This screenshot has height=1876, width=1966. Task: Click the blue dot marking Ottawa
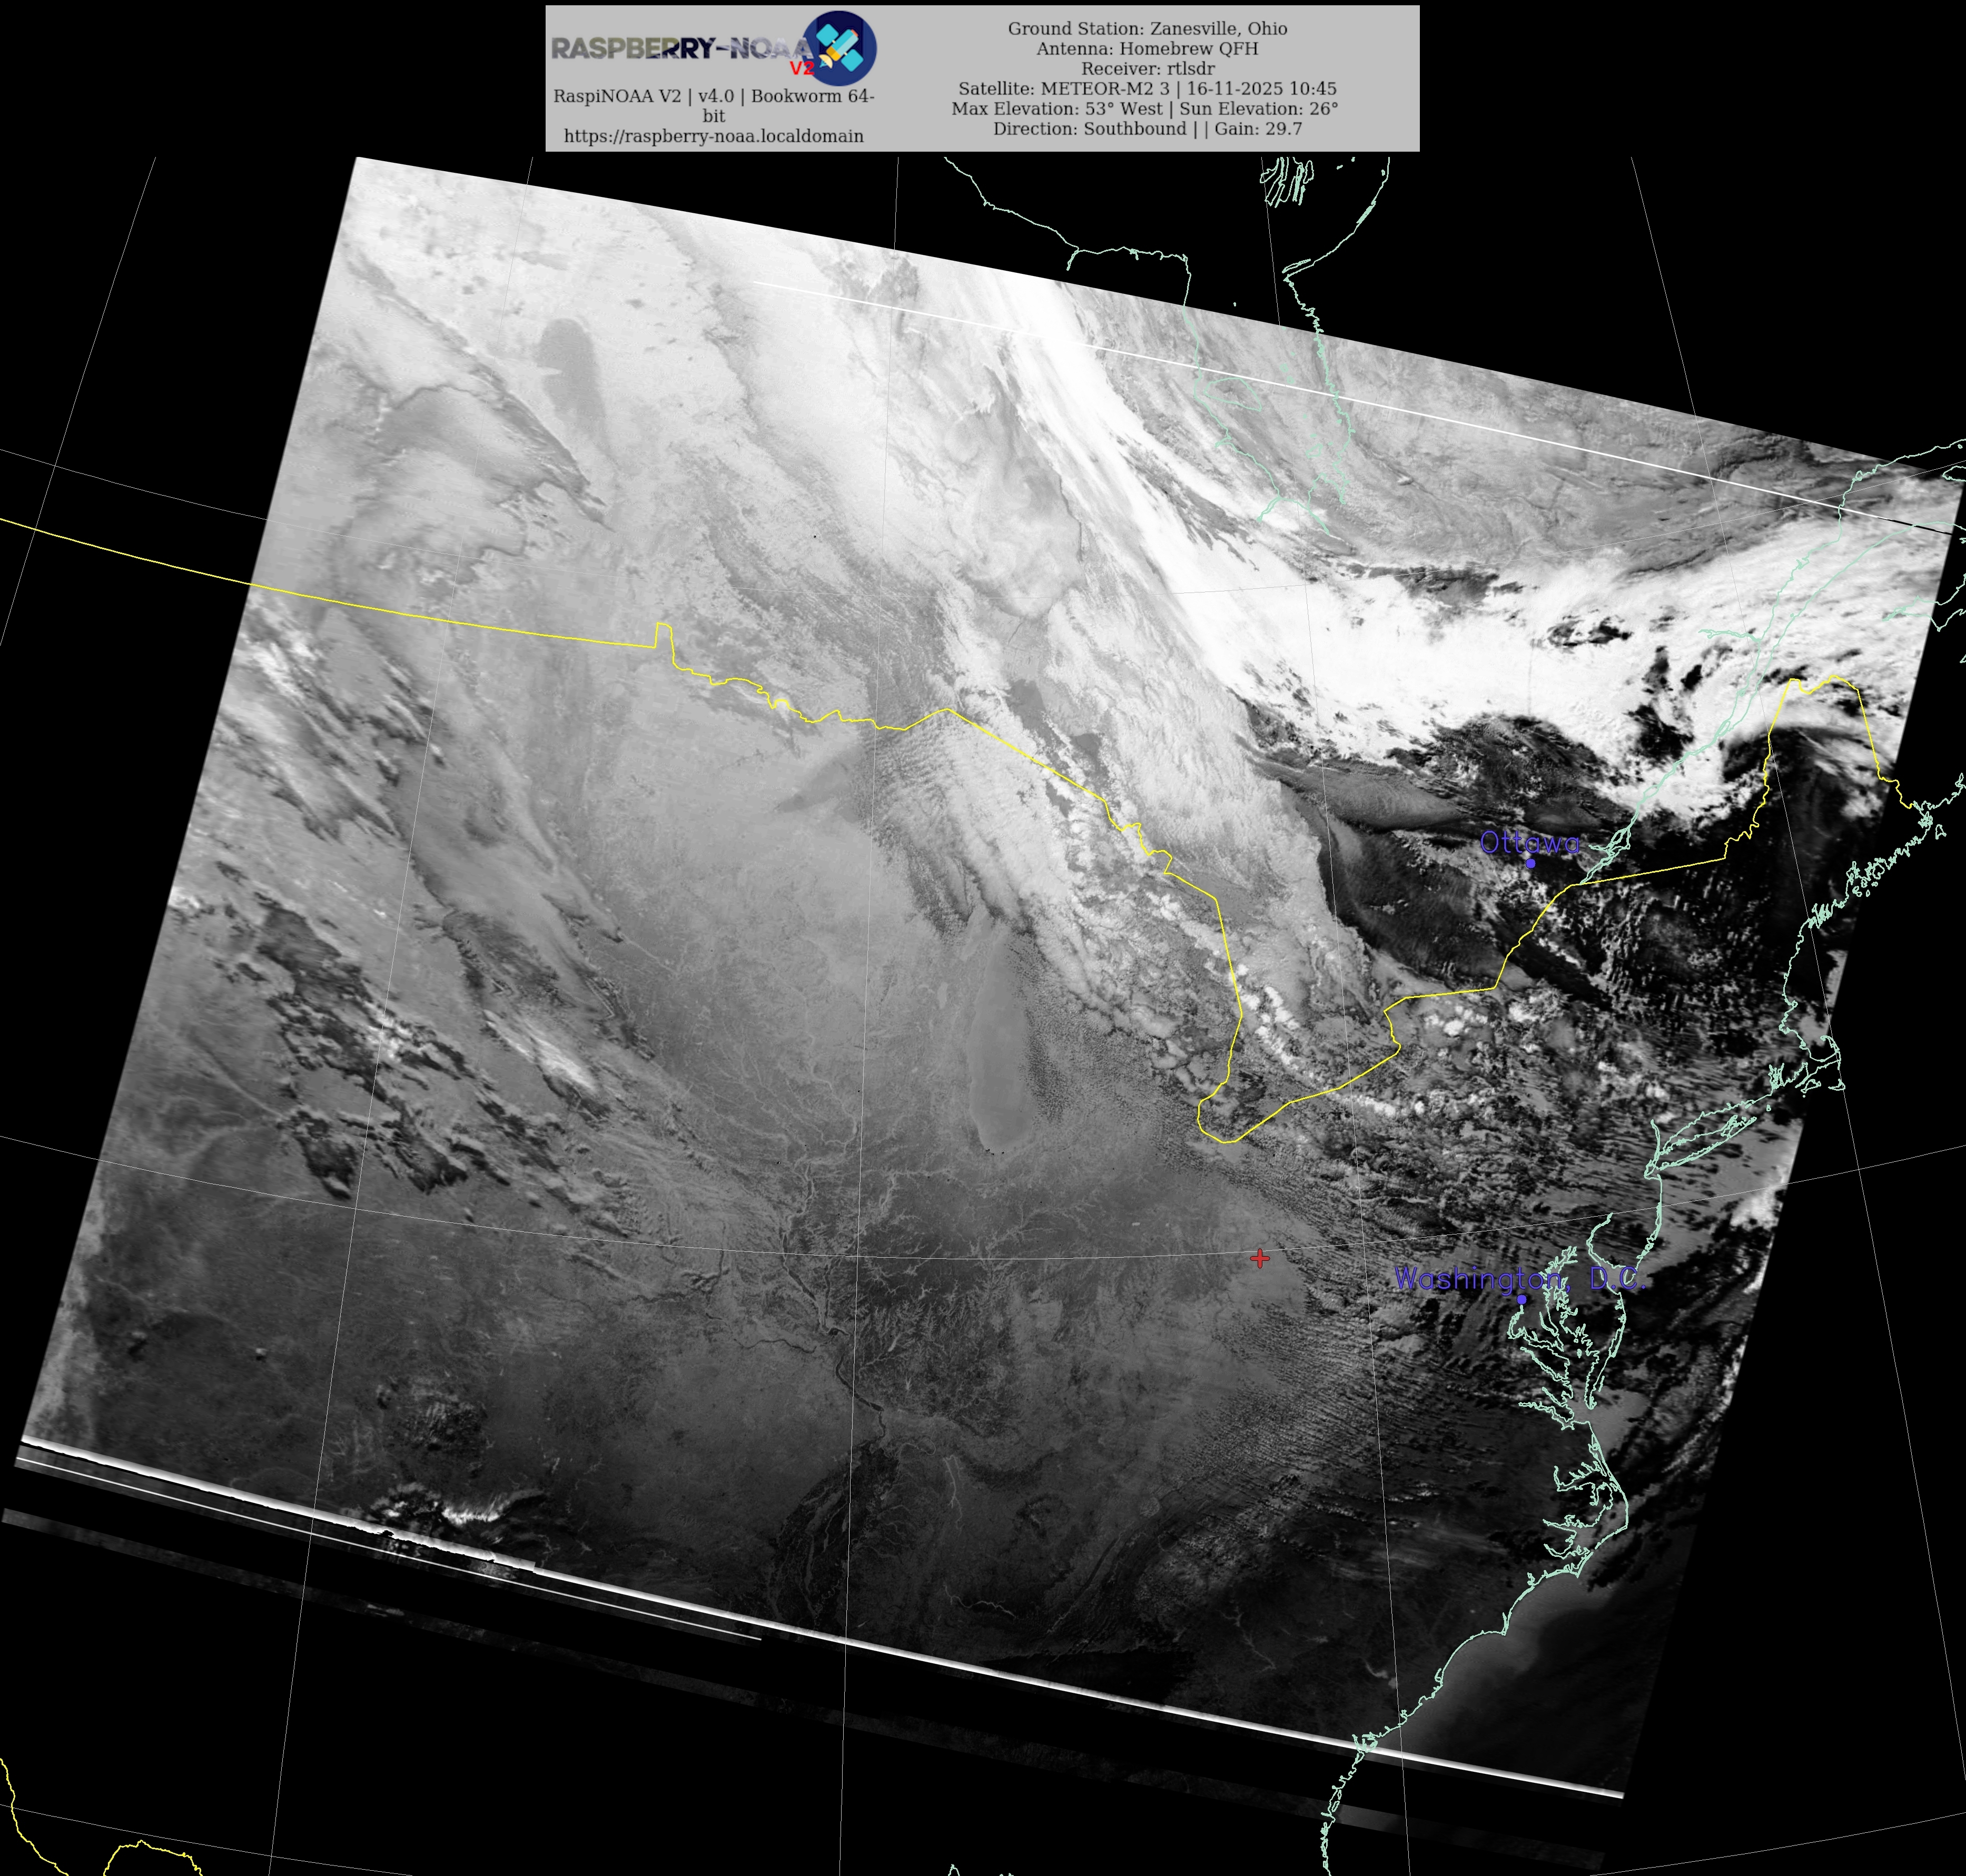1530,863
